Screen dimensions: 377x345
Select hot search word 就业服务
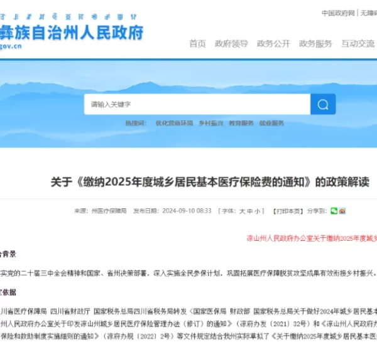point(271,123)
